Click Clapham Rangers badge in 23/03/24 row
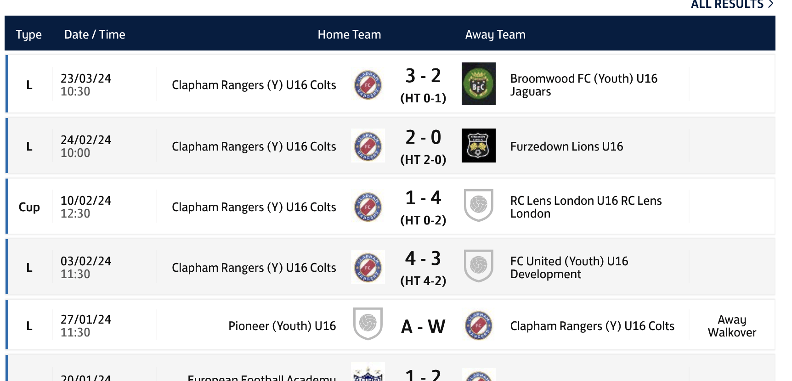The image size is (792, 381). 368,84
